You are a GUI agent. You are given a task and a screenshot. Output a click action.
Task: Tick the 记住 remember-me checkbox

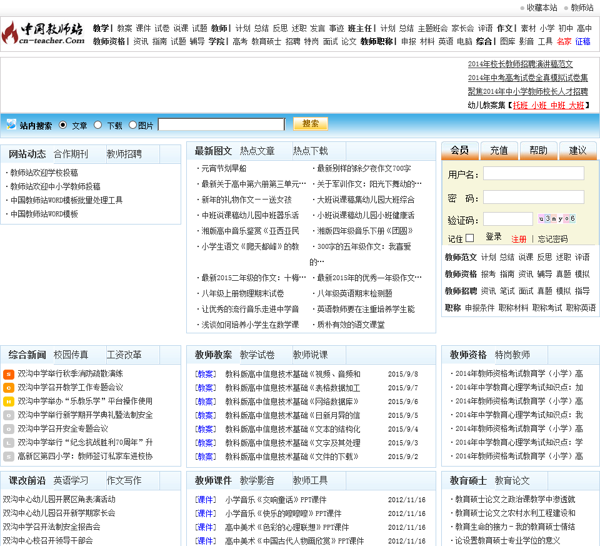470,238
